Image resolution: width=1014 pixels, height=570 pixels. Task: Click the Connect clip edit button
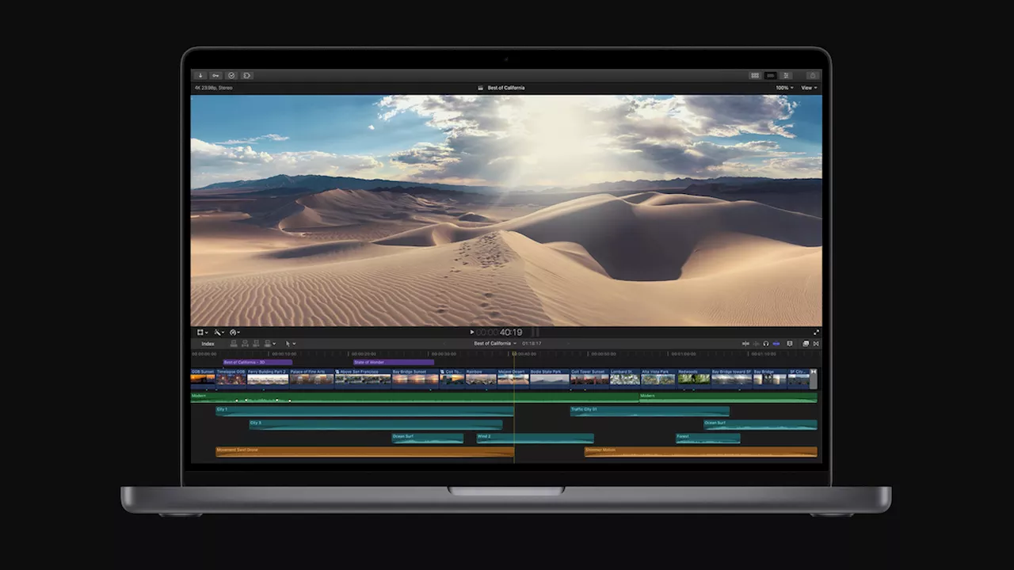coord(234,344)
